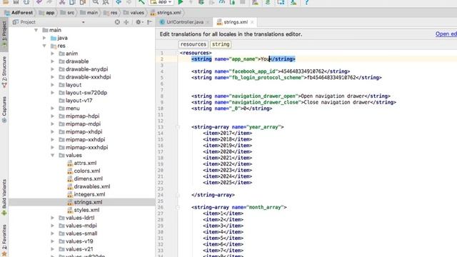Click the Find magnifier icon in the toolbar
This screenshot has width=457, height=257.
(95, 2)
